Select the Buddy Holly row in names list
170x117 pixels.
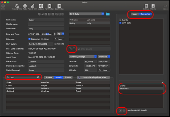(x=90, y=23)
